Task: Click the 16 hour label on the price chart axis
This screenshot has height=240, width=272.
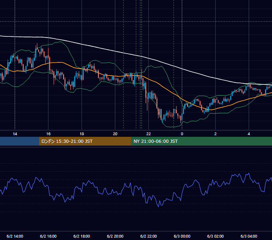Action: tap(48, 134)
